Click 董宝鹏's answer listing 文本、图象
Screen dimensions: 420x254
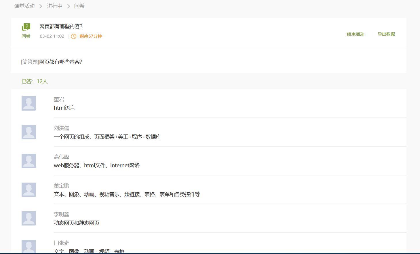tap(127, 194)
